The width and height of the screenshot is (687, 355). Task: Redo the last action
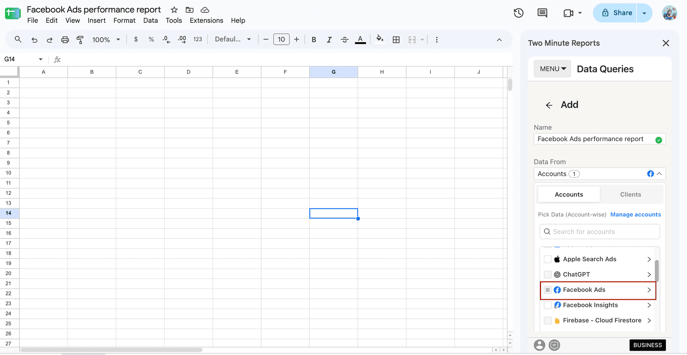coord(50,40)
